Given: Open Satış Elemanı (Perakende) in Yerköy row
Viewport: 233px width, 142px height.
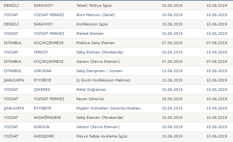Looking at the screenshot, I should pos(100,52).
